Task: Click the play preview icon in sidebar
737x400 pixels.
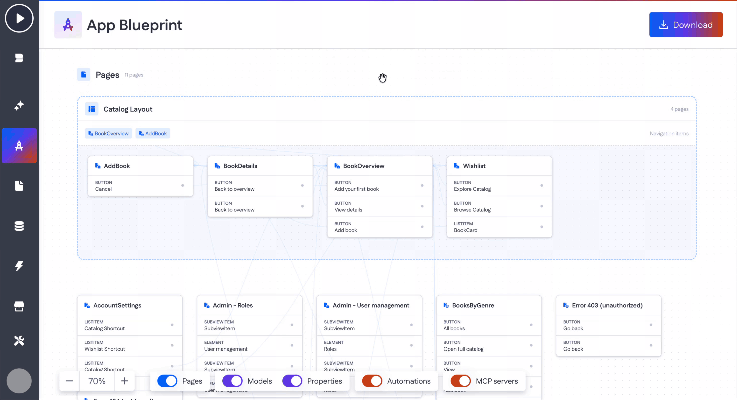Action: point(19,18)
